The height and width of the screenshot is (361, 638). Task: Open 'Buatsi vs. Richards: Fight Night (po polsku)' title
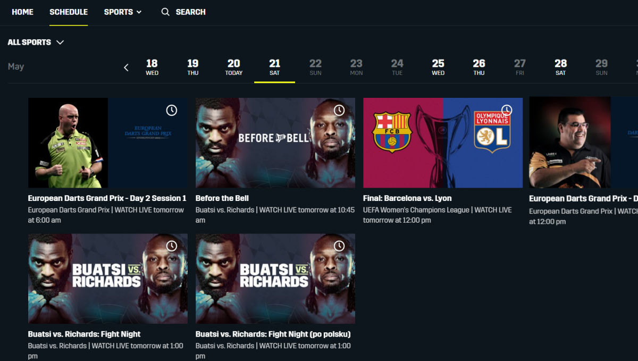coord(273,334)
